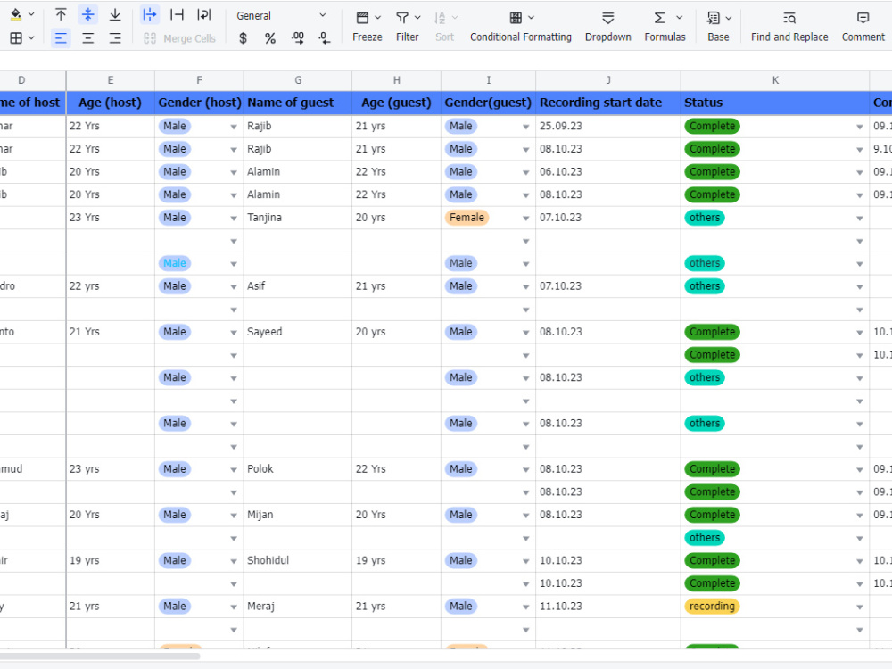Apply percent format
The width and height of the screenshot is (892, 669).
coord(270,38)
